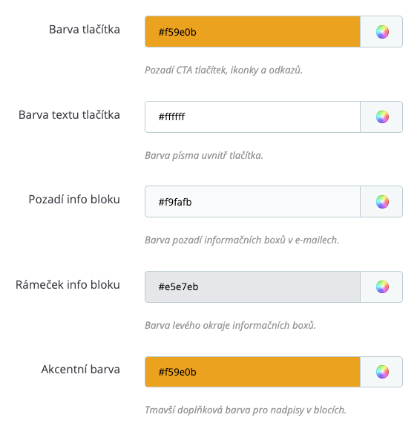This screenshot has height=426, width=417.
Task: Click the Akcentní barva #f59e0b input field
Action: click(x=252, y=372)
